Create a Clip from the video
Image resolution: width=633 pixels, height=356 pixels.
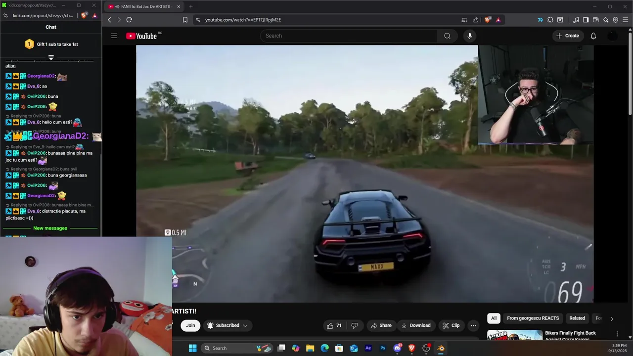[x=451, y=325]
